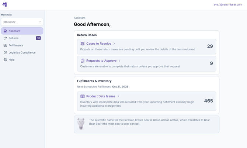
Task: Click the eva_1@returnbear.com account email
Action: point(228,5)
